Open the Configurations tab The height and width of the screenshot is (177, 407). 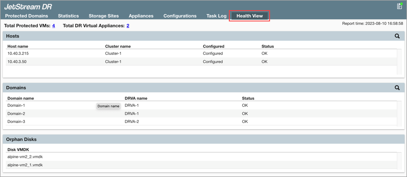click(180, 16)
